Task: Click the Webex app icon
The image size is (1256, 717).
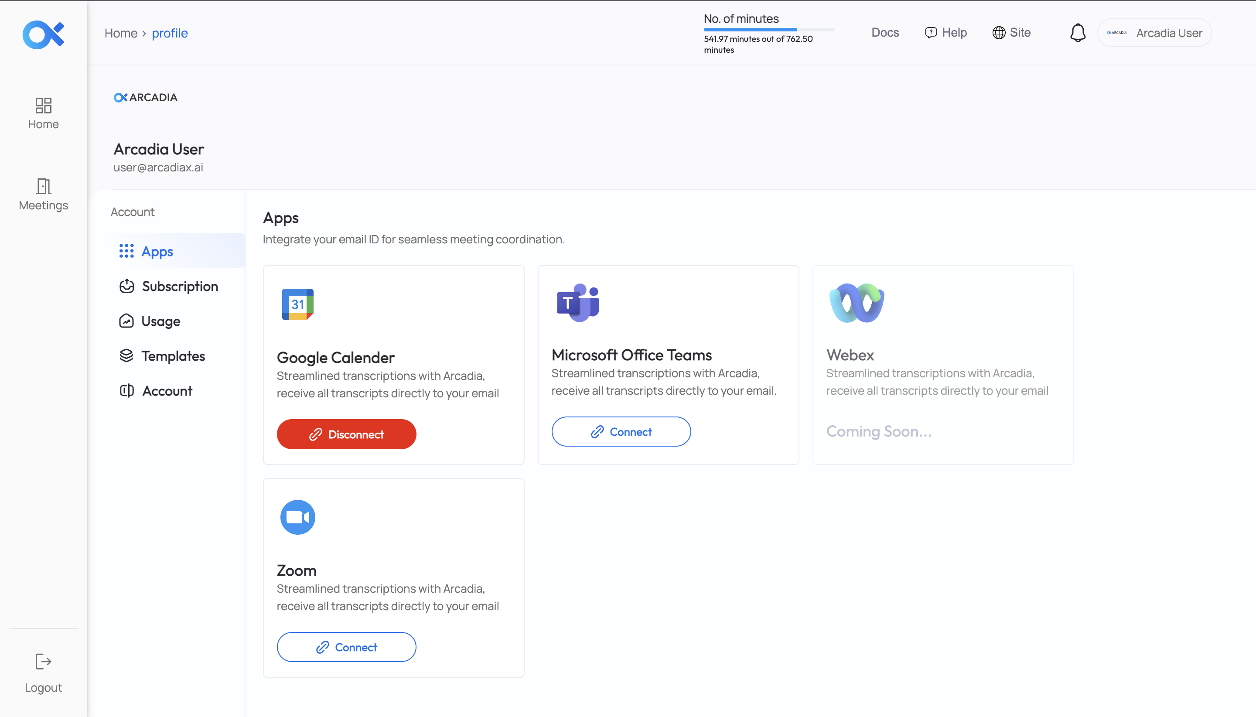Action: 857,303
